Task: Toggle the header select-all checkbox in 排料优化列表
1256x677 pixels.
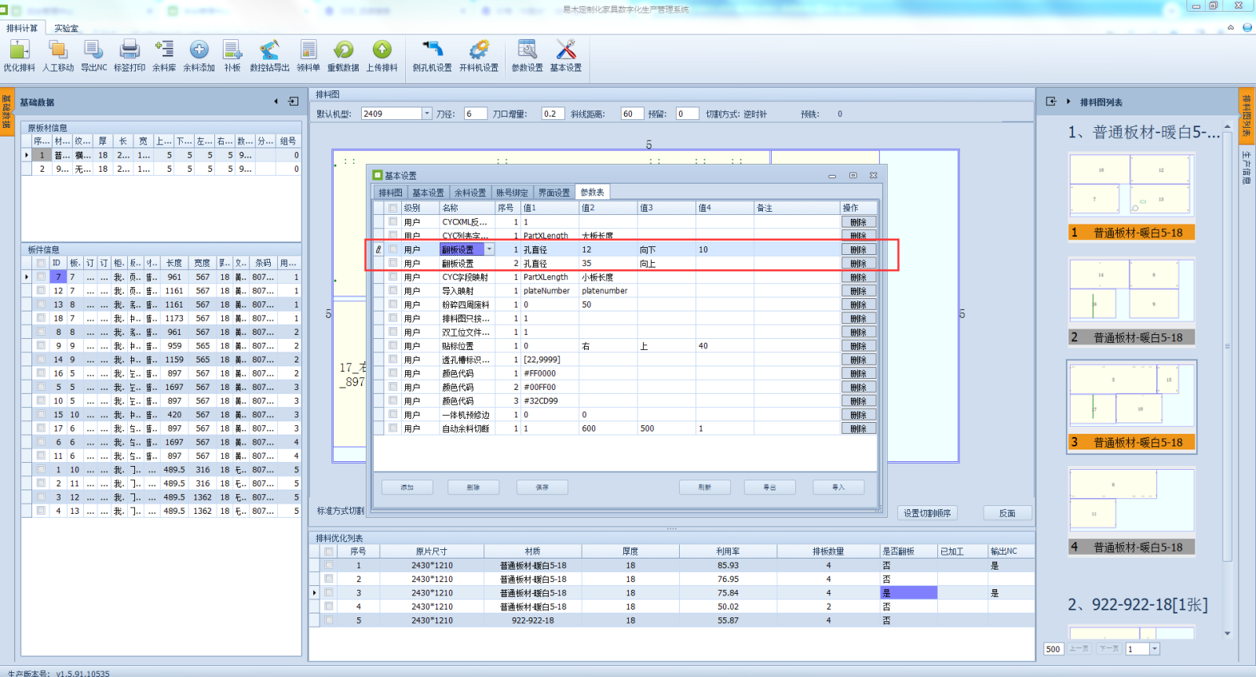Action: coord(329,551)
